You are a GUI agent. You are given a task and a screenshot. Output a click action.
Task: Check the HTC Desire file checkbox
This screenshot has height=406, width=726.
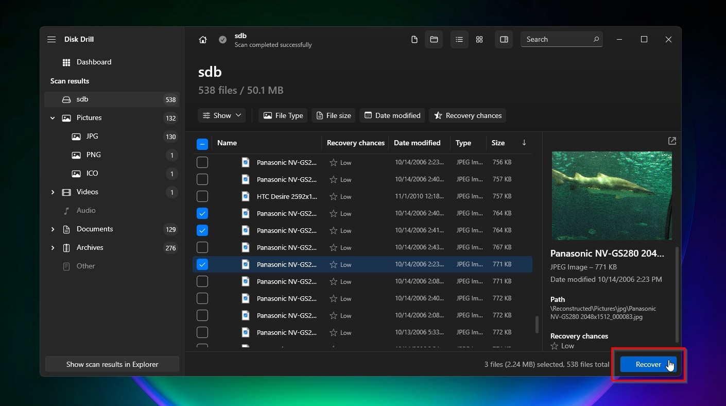pos(202,196)
